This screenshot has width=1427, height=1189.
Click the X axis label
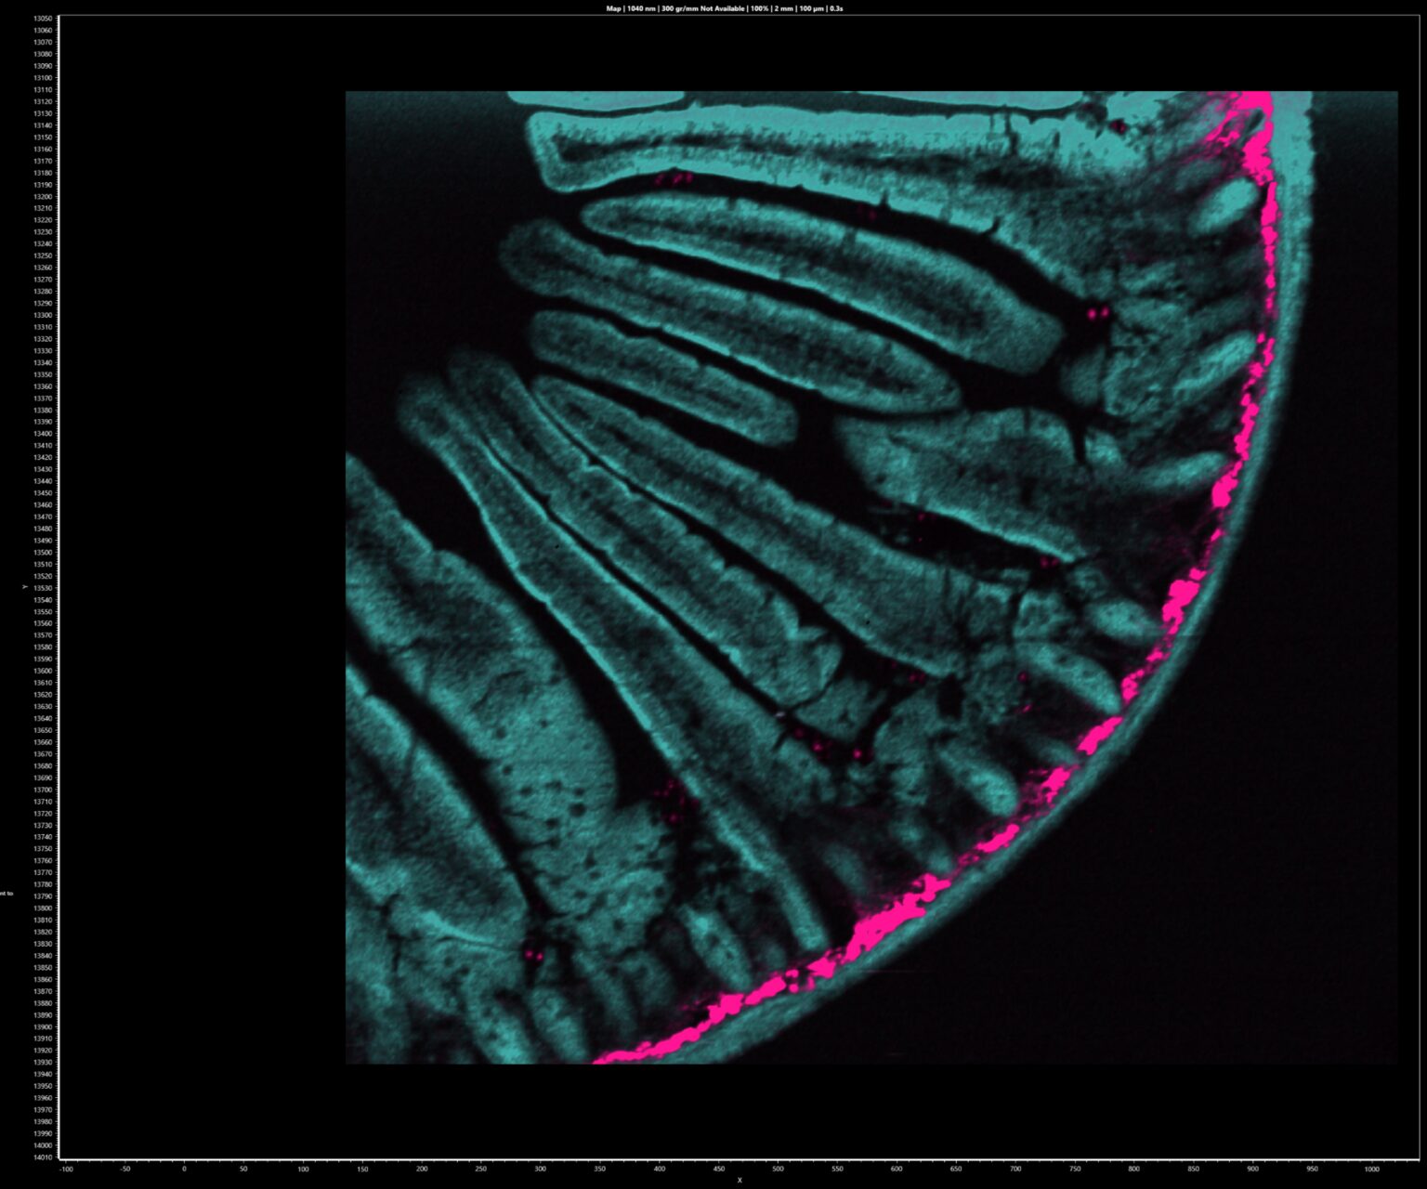[x=740, y=1181]
